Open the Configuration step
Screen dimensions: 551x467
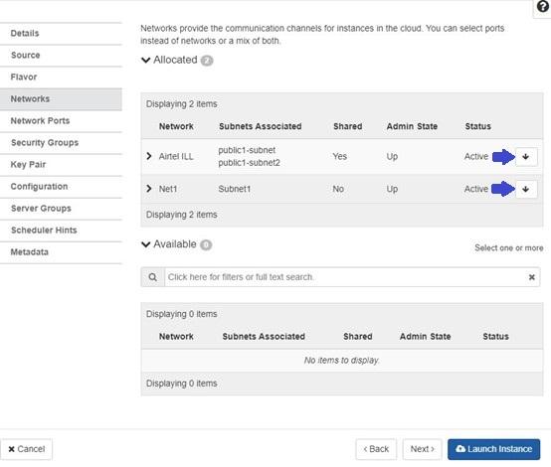(61, 187)
